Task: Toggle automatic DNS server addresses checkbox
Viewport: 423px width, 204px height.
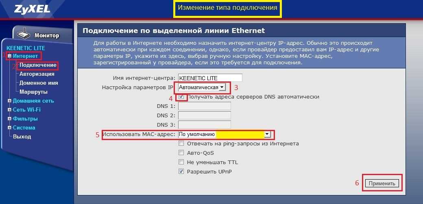Action: 181,97
